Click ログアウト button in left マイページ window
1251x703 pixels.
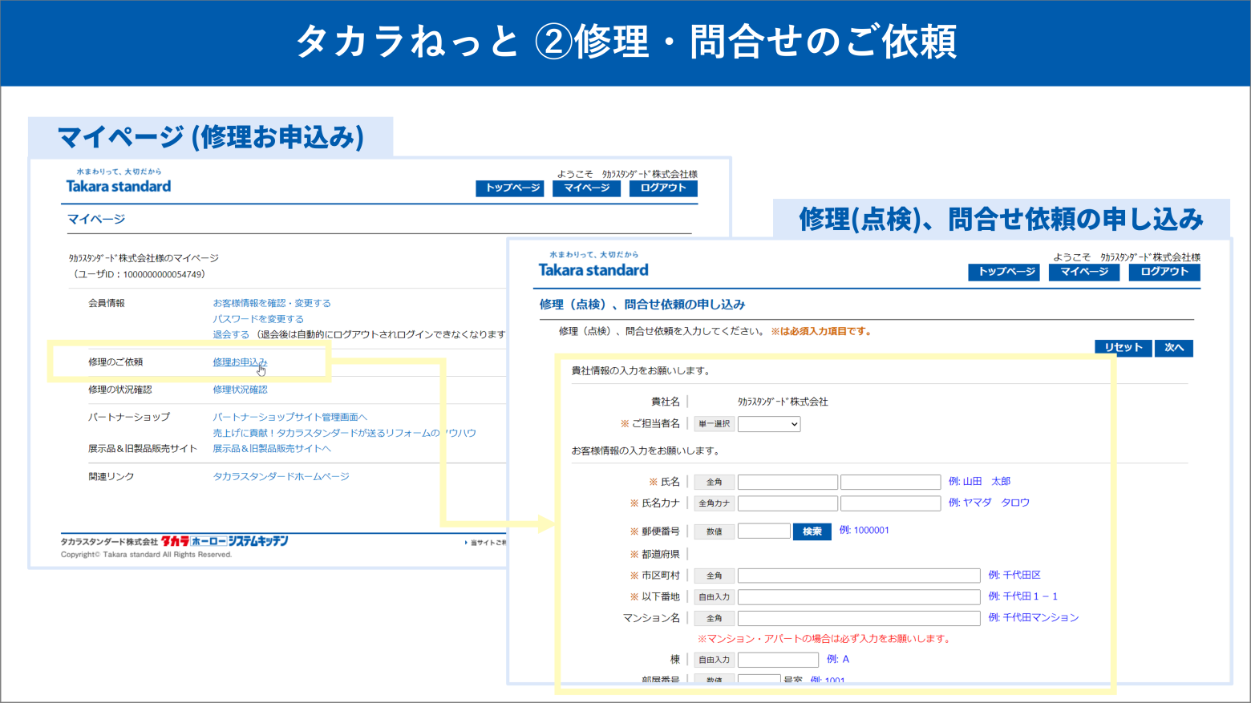click(663, 188)
